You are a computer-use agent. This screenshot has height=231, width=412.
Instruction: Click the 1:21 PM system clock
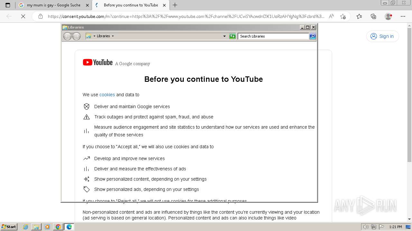click(x=395, y=227)
